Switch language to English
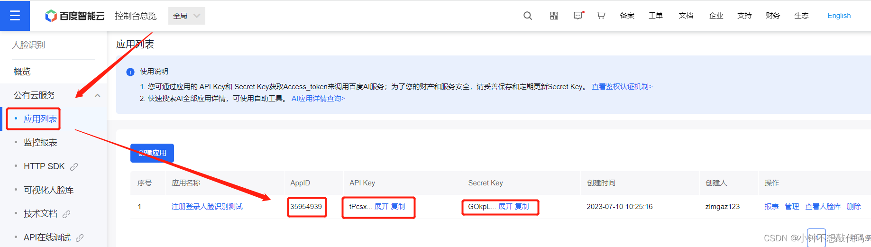The image size is (871, 247). click(x=839, y=16)
